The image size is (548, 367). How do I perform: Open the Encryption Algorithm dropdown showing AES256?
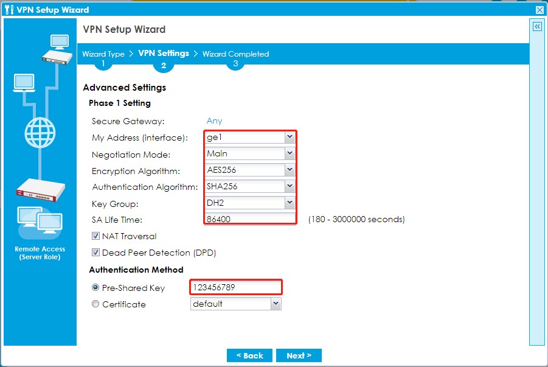pyautogui.click(x=290, y=170)
